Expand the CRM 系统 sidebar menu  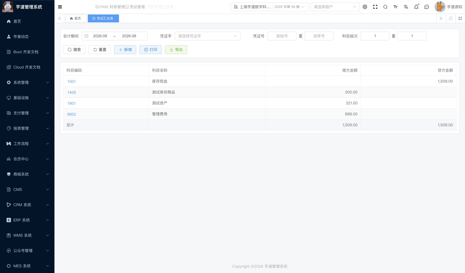click(27, 205)
